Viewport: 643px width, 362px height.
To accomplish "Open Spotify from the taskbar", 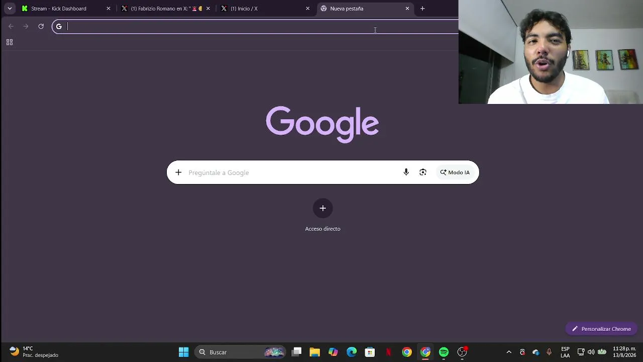I will click(444, 352).
